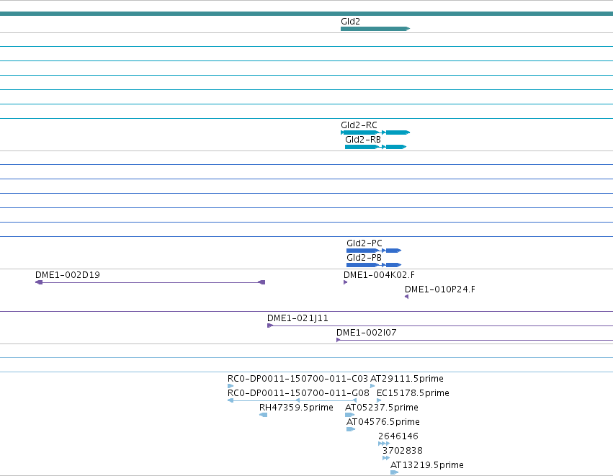Click the 3702838 arrow glyphs
The height and width of the screenshot is (476, 613).
click(386, 458)
